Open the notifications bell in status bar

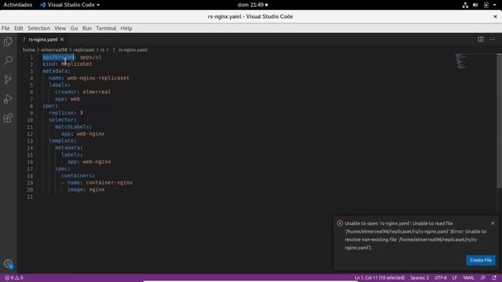494,278
